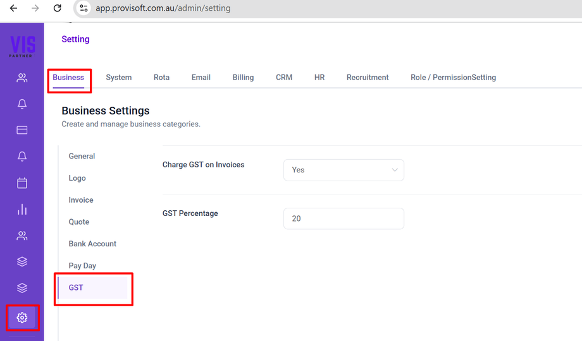This screenshot has height=341, width=582.
Task: Click the site information icon in address bar
Action: 84,8
